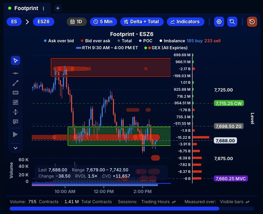Viewport: 263px width, 214px height.
Task: Select the rectangle drawing tool
Action: click(x=16, y=93)
